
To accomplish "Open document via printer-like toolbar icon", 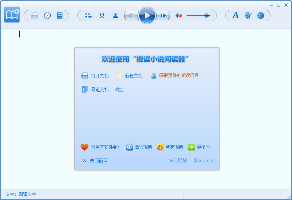I will click(x=34, y=16).
